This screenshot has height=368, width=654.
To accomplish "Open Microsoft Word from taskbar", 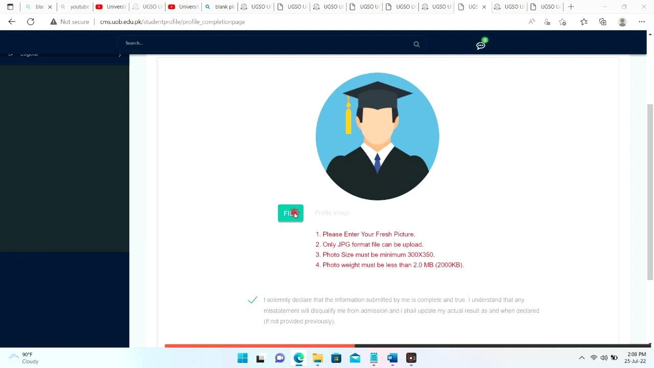I will (x=392, y=358).
